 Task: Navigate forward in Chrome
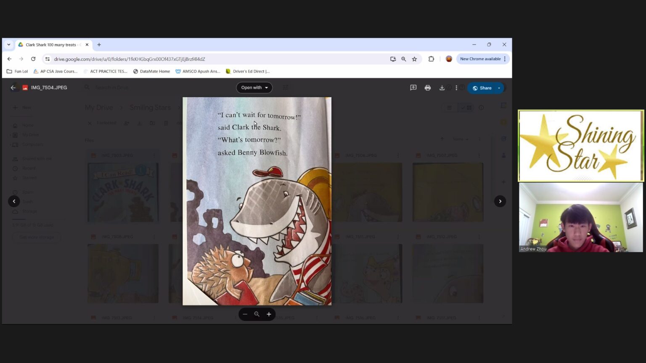pos(21,59)
